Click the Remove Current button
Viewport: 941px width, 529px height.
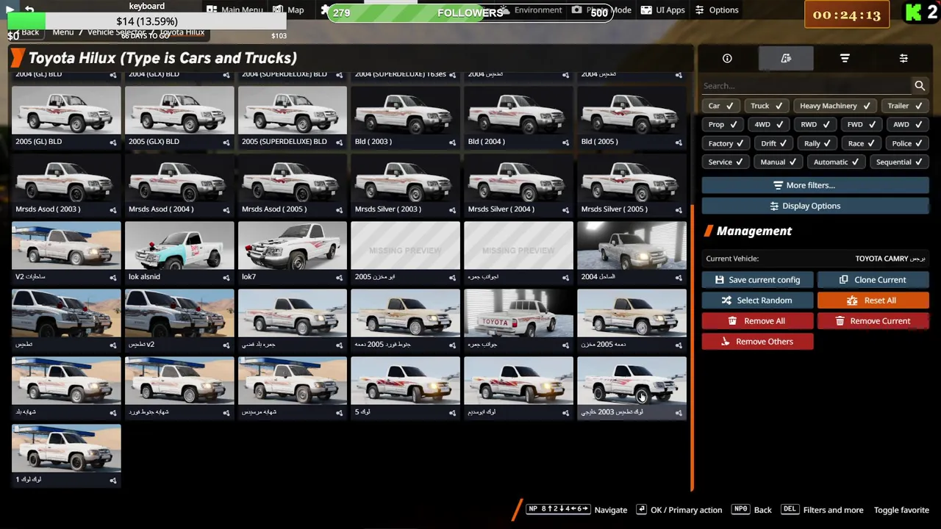click(873, 321)
